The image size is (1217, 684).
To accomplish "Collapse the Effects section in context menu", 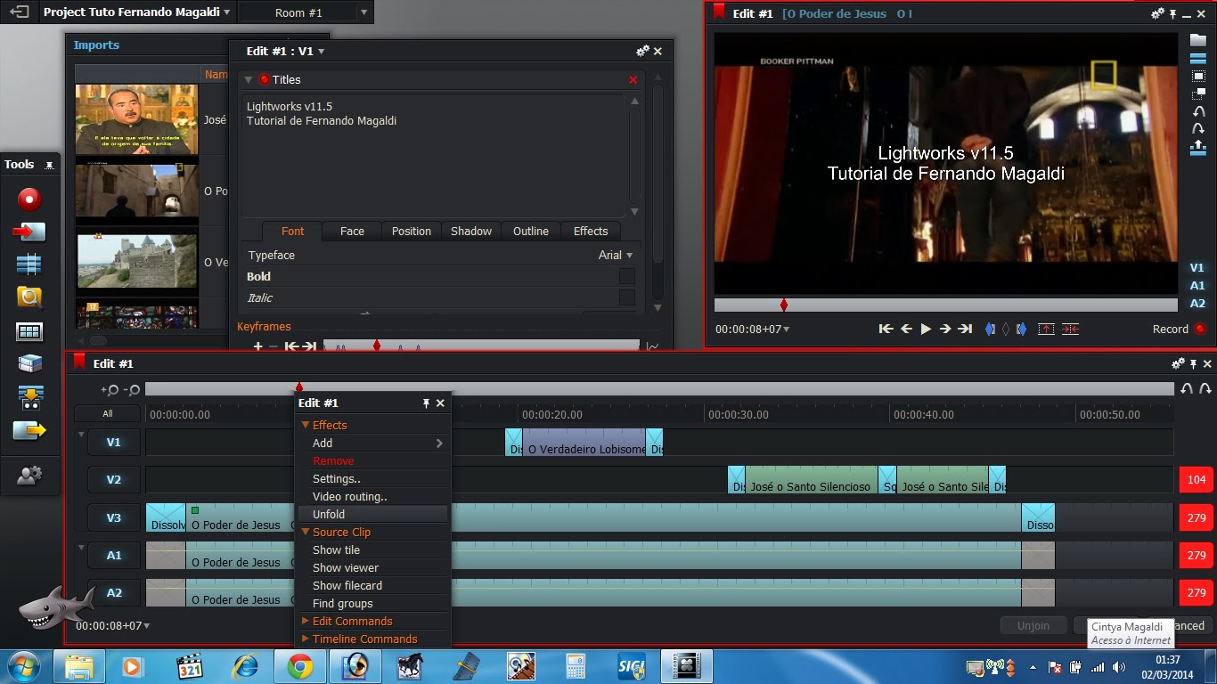I will tap(306, 425).
